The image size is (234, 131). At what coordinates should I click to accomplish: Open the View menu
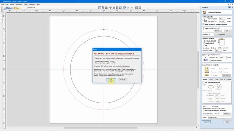(x=26, y=4)
